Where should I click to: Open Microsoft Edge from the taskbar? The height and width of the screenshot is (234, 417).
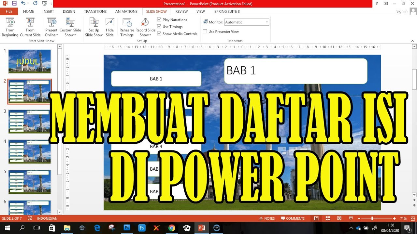97,228
